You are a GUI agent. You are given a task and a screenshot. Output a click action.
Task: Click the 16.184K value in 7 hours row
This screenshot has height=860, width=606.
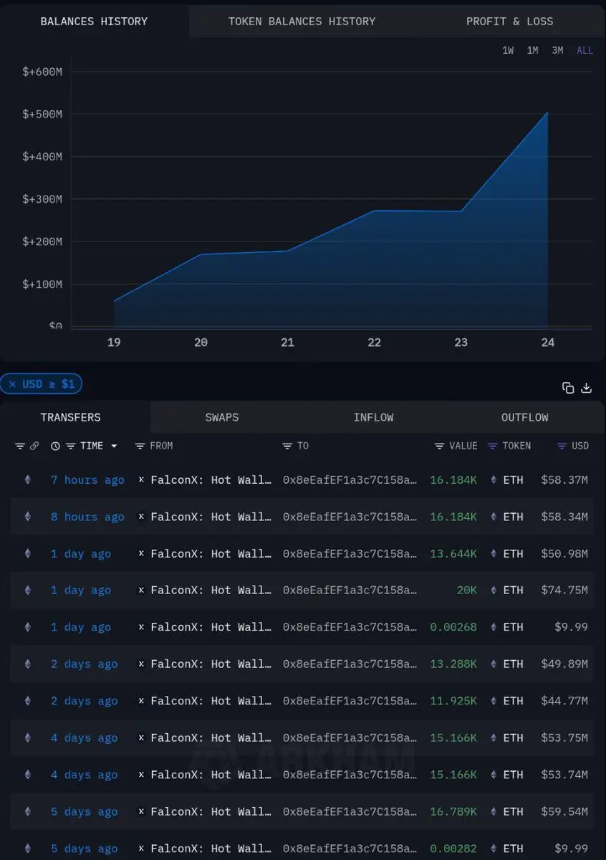(453, 480)
